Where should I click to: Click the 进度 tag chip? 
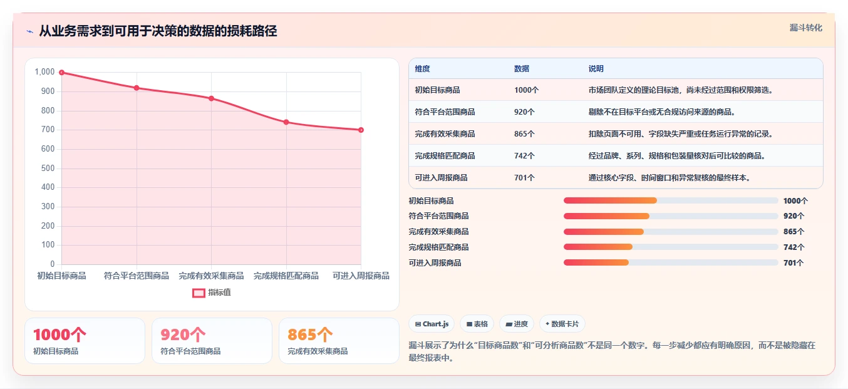pos(517,324)
